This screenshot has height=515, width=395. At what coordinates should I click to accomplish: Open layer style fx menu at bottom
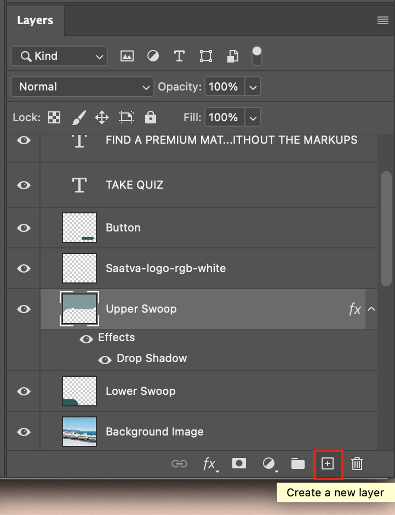[x=210, y=465]
